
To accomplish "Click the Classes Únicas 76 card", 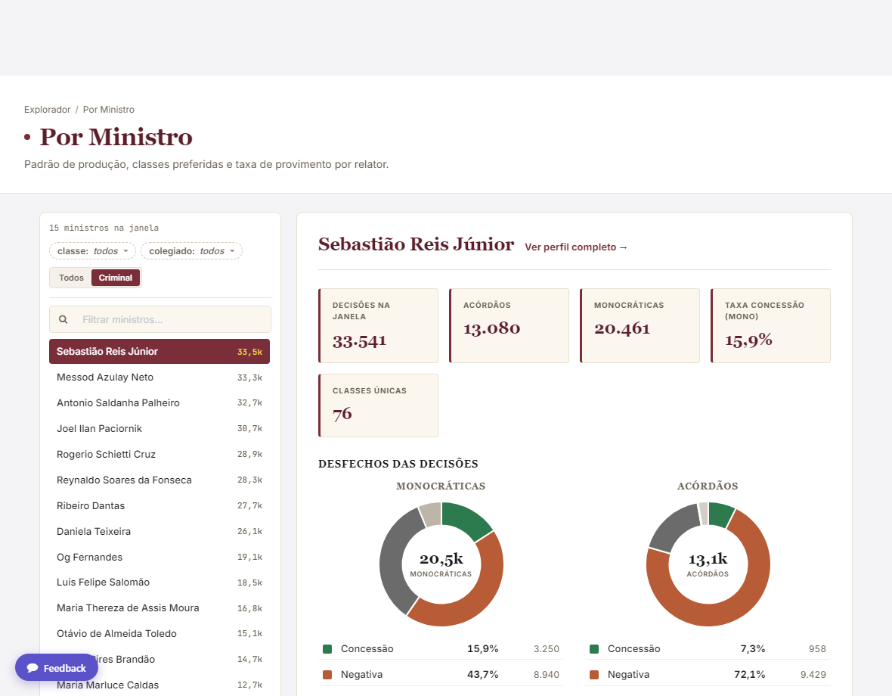I will coord(378,405).
